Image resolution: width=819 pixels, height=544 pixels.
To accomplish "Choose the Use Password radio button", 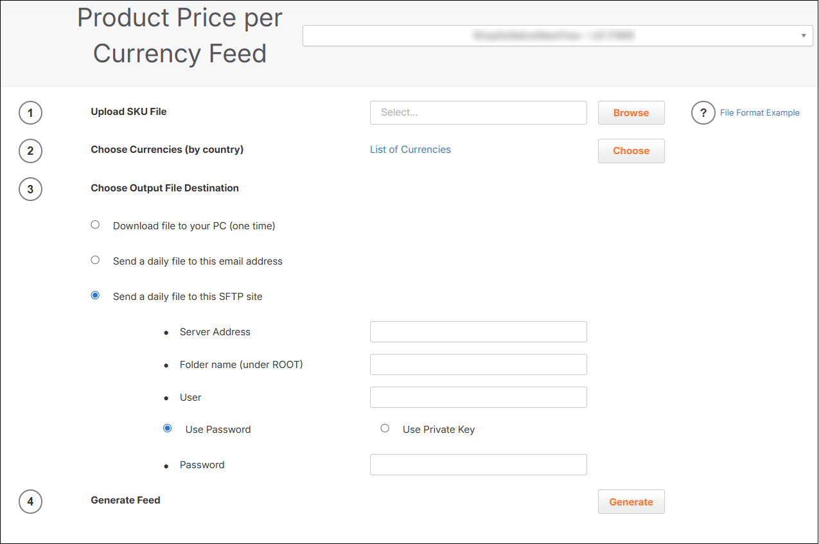I will tap(168, 429).
